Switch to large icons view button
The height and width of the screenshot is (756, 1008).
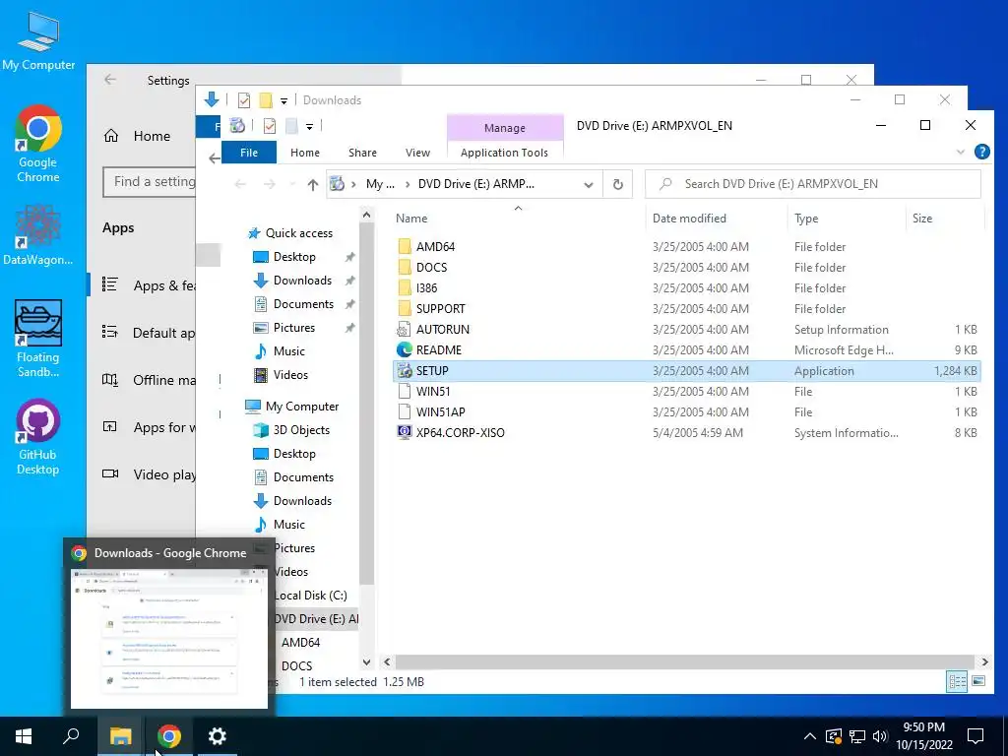pos(978,681)
